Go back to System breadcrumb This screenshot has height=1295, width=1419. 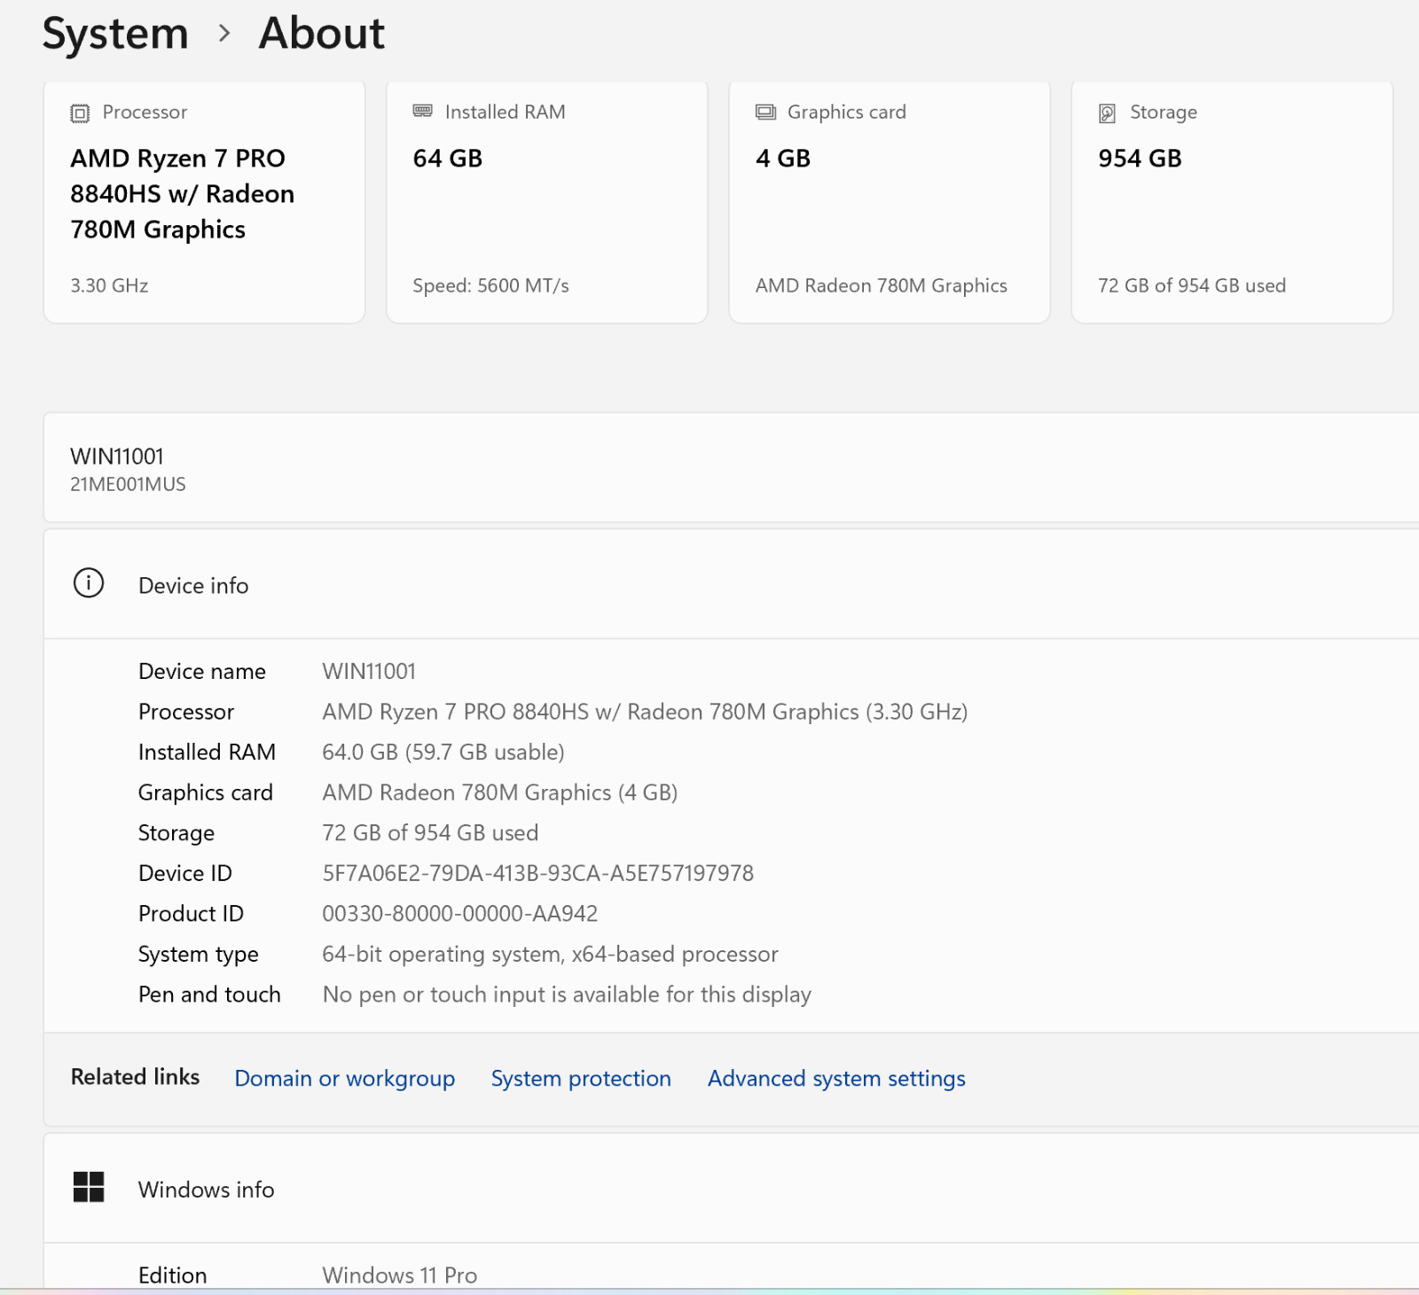115,34
